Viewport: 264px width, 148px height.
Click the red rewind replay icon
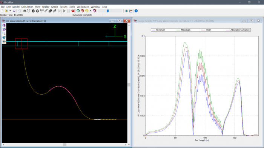(x=73, y=11)
